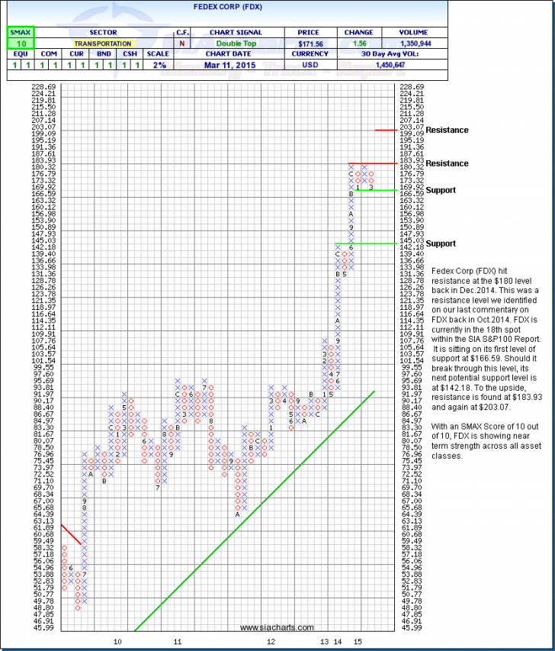Click the Resistance label near 183.93

[447, 164]
